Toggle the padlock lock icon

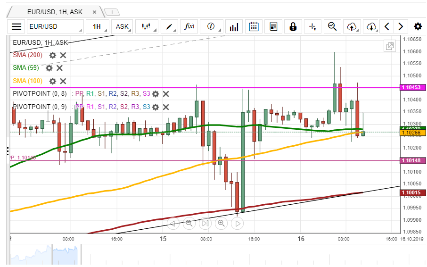click(293, 27)
